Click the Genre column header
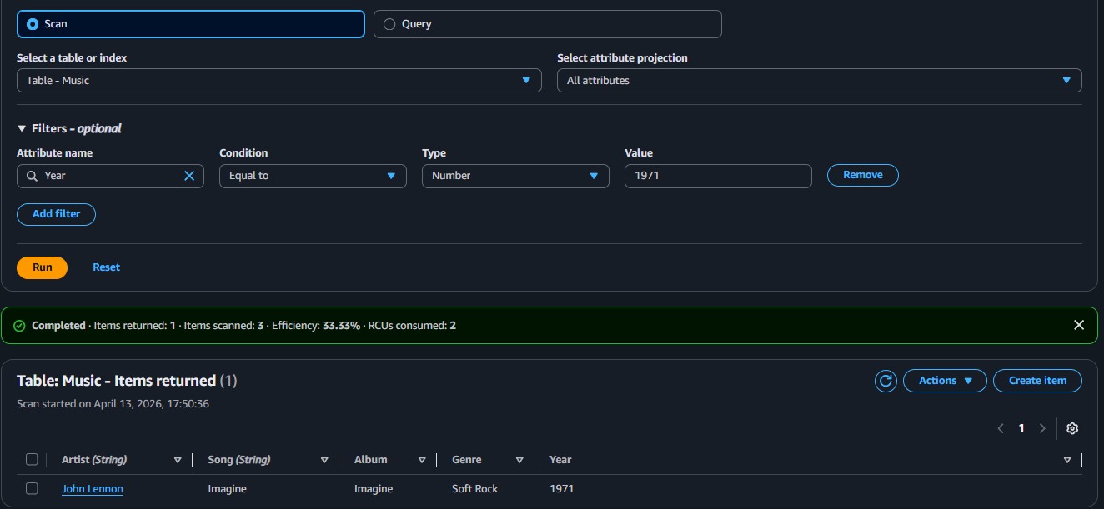Viewport: 1104px width, 509px height. click(467, 460)
